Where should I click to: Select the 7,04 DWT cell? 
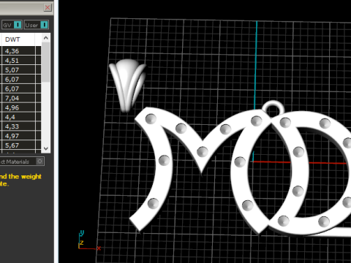coord(18,98)
